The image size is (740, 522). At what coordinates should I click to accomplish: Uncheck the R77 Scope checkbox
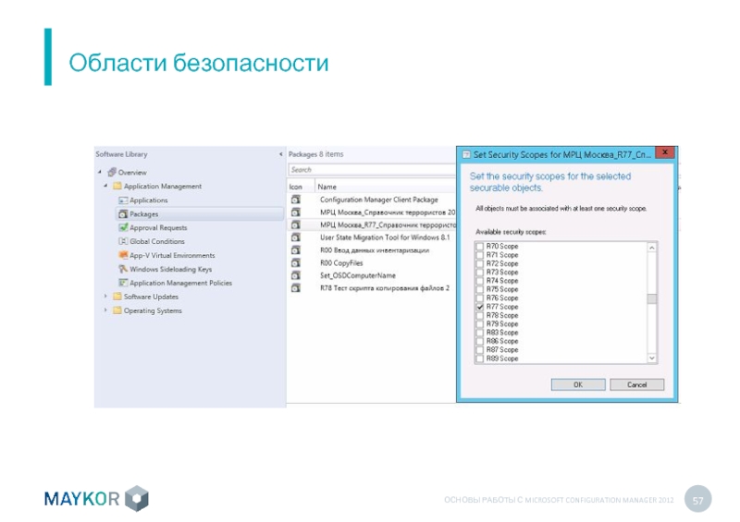480,307
